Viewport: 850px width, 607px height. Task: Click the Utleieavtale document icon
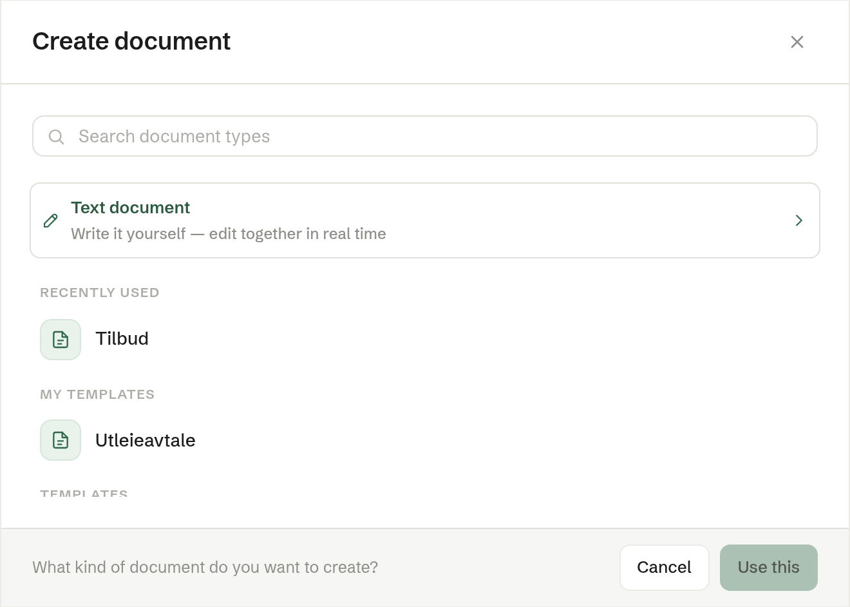pyautogui.click(x=61, y=440)
